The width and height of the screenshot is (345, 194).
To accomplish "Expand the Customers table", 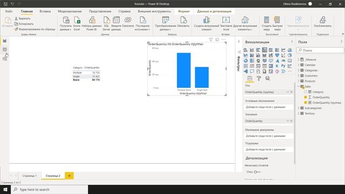I will coord(299,75).
